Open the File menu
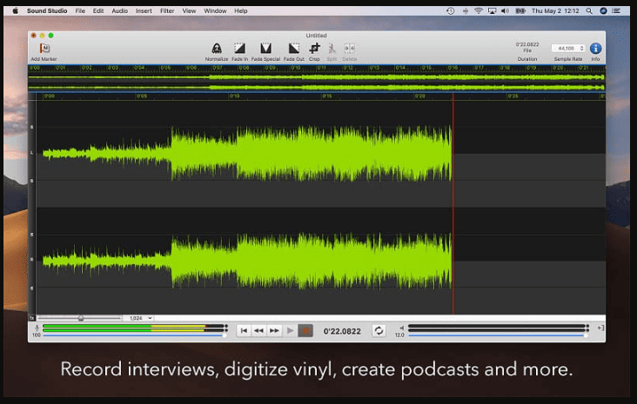Image resolution: width=637 pixels, height=404 pixels. click(x=80, y=11)
